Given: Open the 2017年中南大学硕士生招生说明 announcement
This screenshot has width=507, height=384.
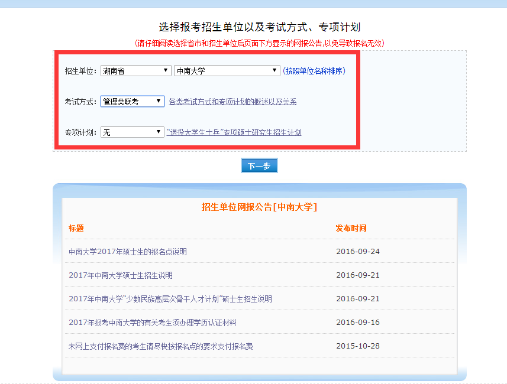Looking at the screenshot, I should pyautogui.click(x=121, y=275).
